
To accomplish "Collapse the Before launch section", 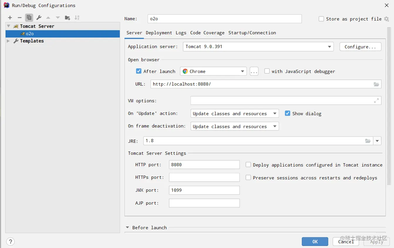I will [127, 227].
